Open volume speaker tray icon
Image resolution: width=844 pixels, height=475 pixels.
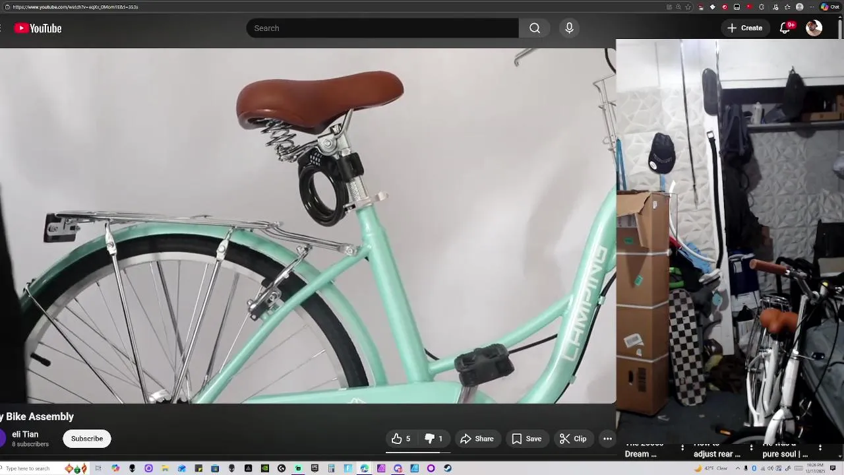coord(771,468)
